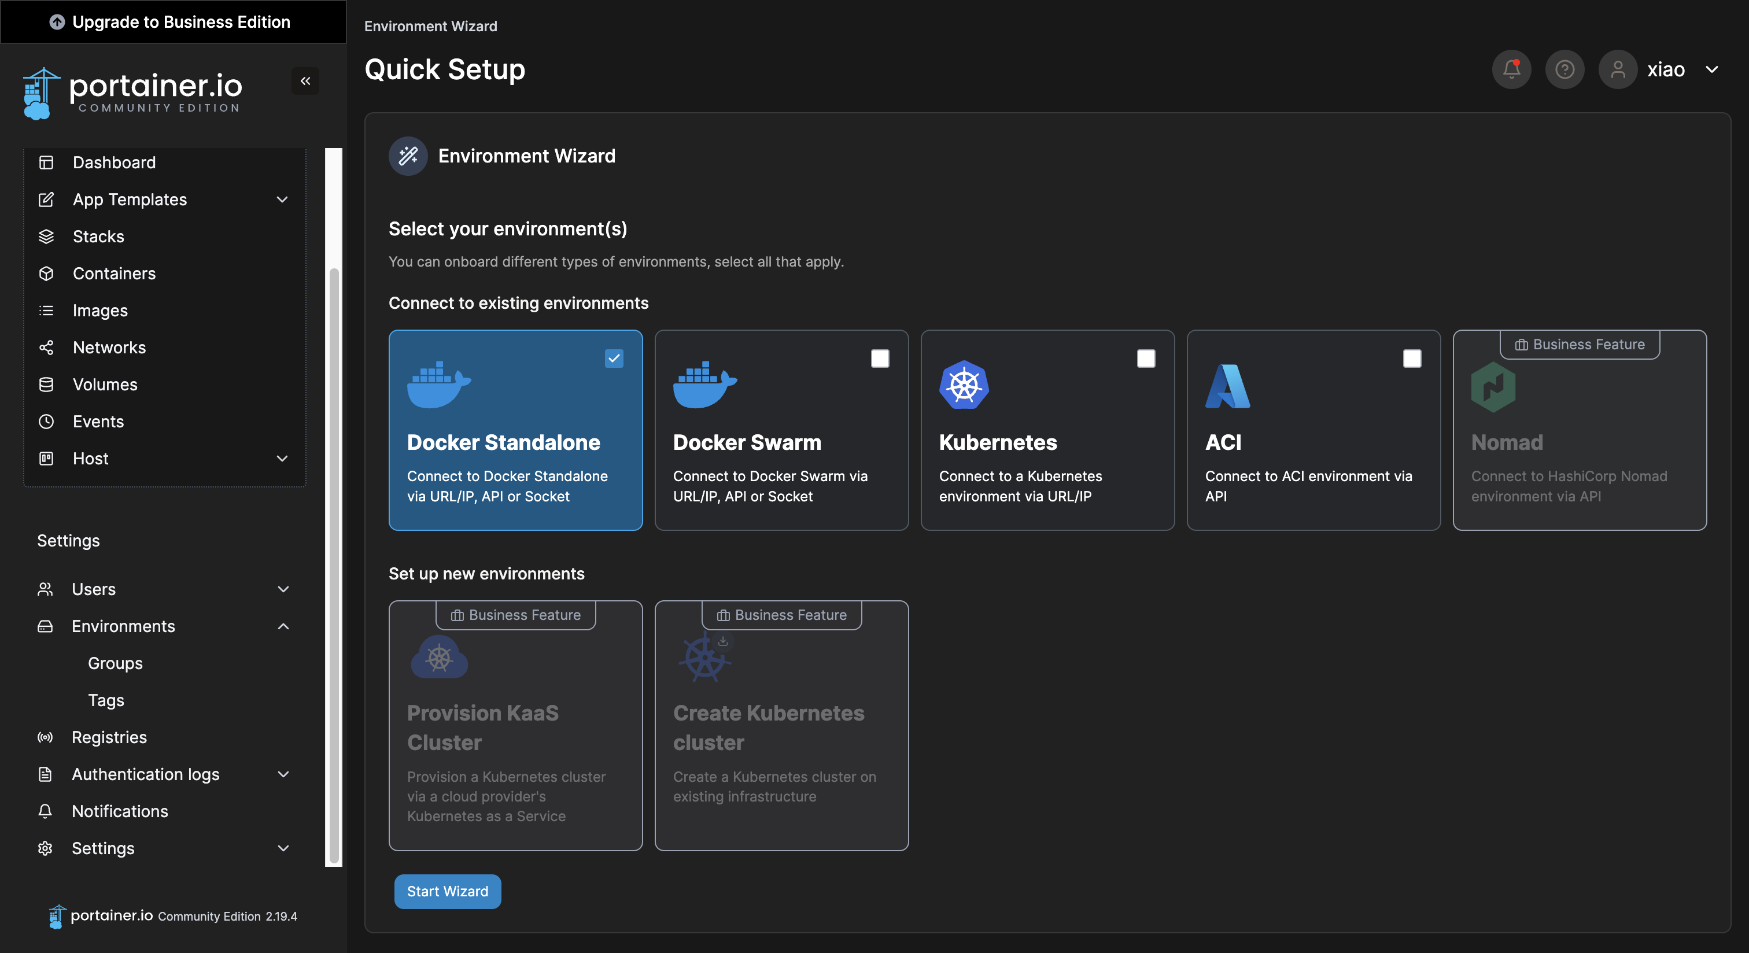Click the Volumes database icon
The image size is (1749, 953).
tap(46, 384)
